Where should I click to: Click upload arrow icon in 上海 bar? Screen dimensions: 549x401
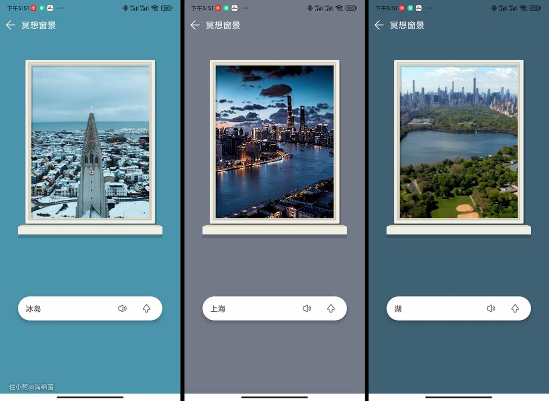(331, 309)
